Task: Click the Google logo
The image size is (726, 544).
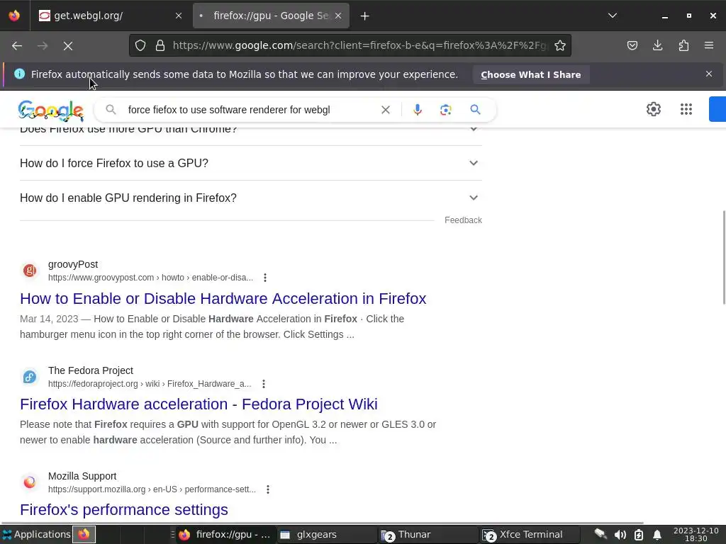Action: [x=51, y=110]
